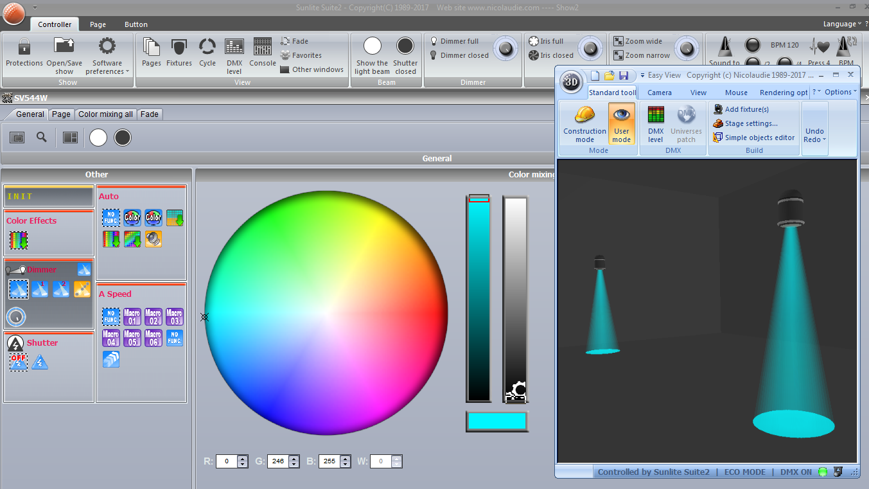Switch Easy View to Construction mode
Screen dimensions: 869x489
(x=584, y=124)
